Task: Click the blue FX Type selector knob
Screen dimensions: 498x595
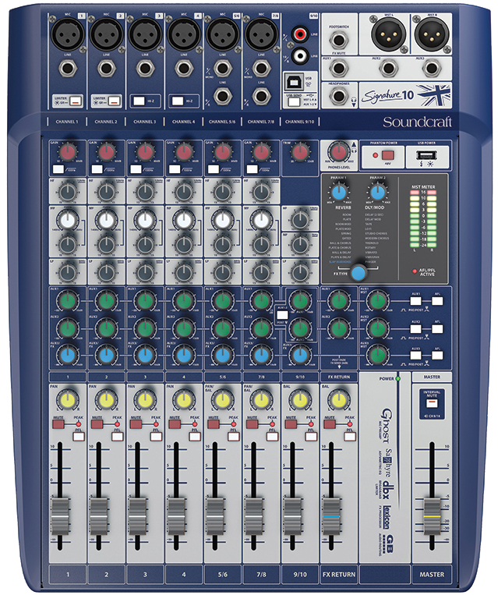Action: (358, 273)
